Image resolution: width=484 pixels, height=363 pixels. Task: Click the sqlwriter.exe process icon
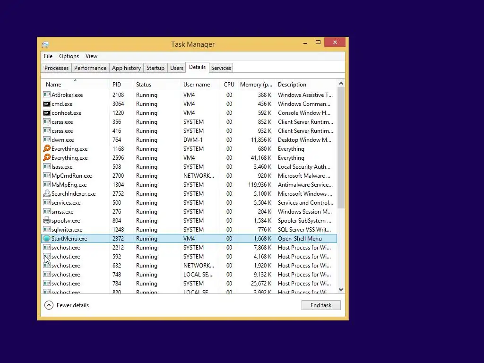tap(47, 229)
